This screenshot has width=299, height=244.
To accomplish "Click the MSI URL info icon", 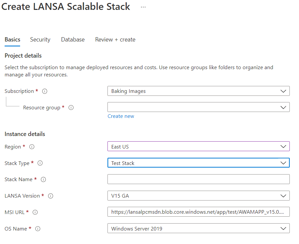I will 35,212.
